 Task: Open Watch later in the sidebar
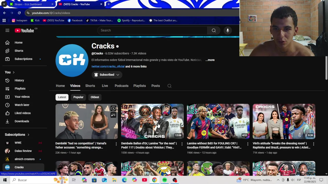click(x=22, y=105)
